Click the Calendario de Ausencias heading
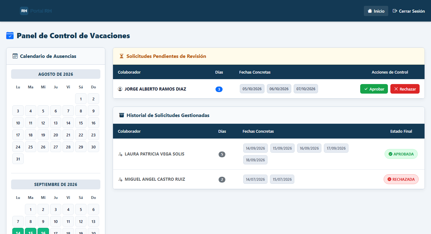This screenshot has width=431, height=234. click(48, 56)
